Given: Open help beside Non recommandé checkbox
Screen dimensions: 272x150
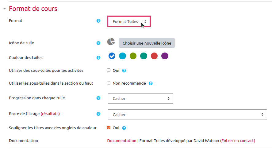Looking at the screenshot, I should pos(151,83).
